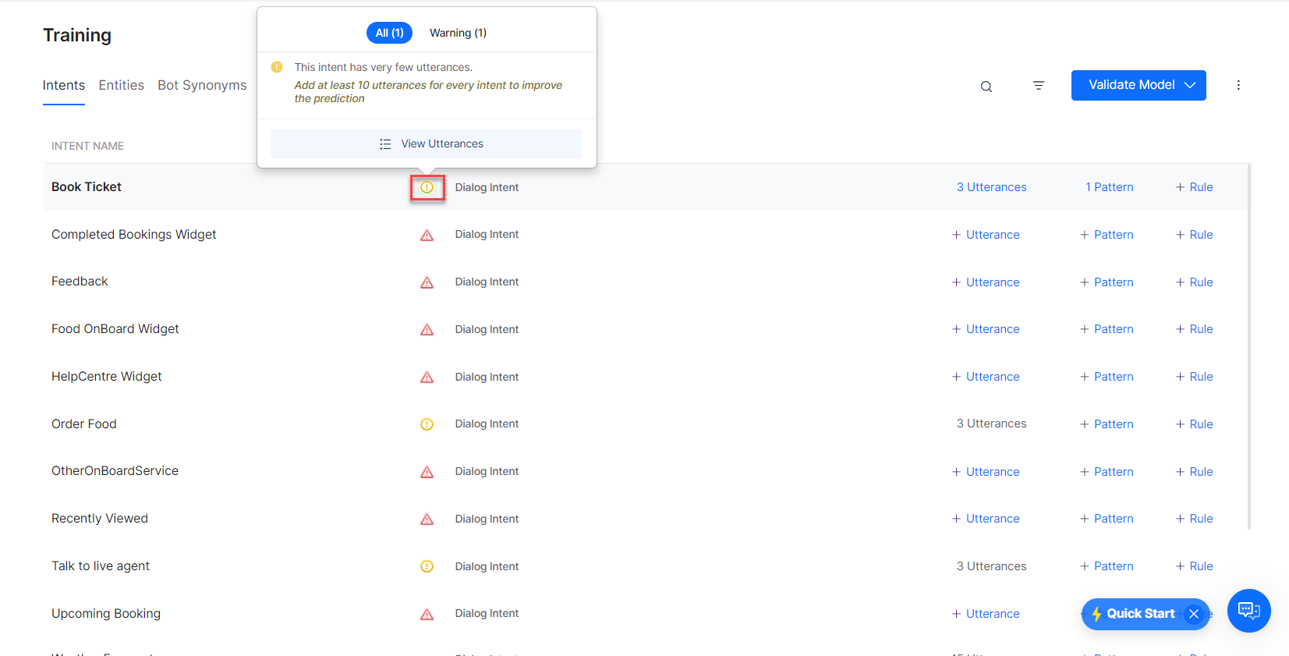Viewport: 1289px width, 656px height.
Task: Switch to the Entities tab
Action: pyautogui.click(x=121, y=85)
